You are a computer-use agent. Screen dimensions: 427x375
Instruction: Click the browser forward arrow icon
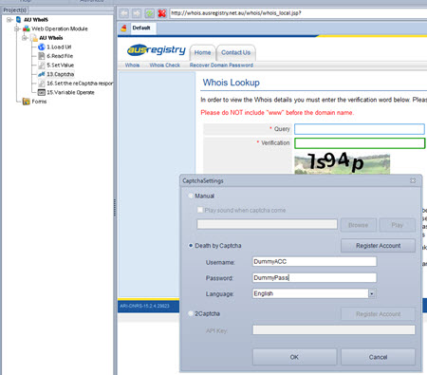[137, 13]
